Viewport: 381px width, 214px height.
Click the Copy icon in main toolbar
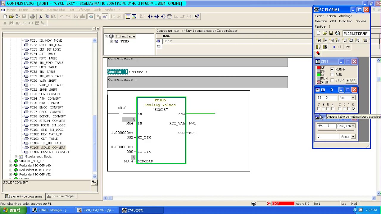click(x=47, y=17)
